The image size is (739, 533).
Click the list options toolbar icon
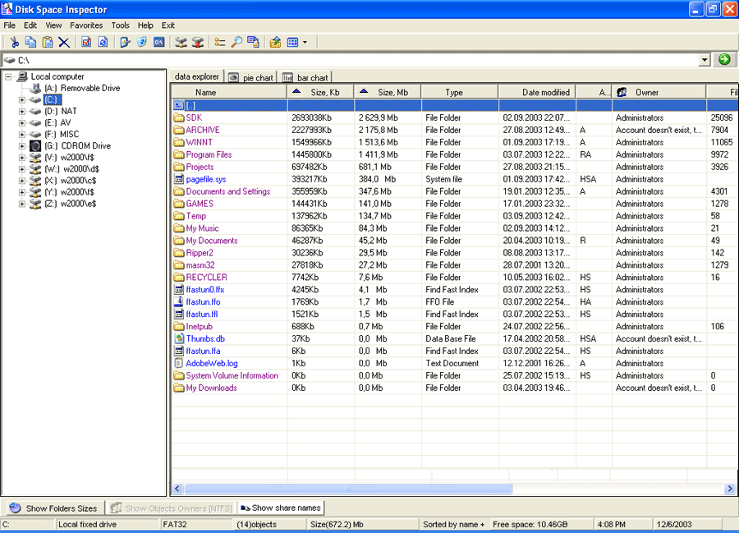[x=219, y=43]
